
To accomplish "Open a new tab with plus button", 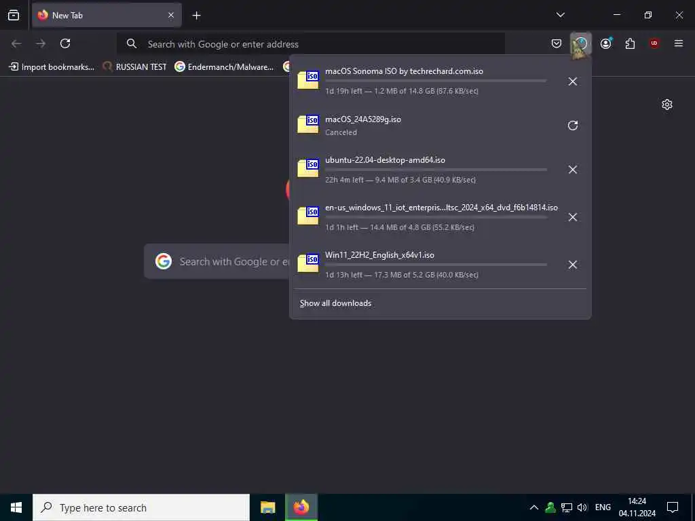I will tap(196, 16).
